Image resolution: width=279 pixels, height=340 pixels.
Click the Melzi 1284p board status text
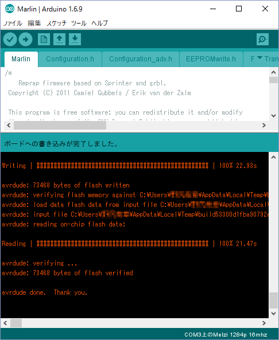[226, 335]
